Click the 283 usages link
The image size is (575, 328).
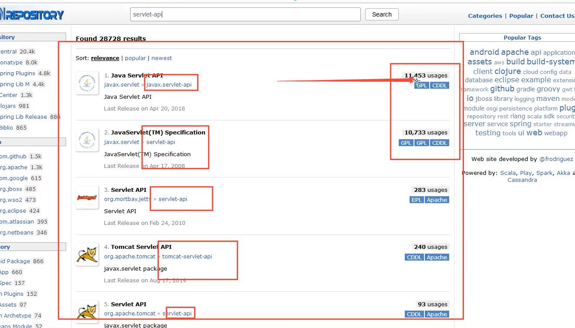(430, 190)
